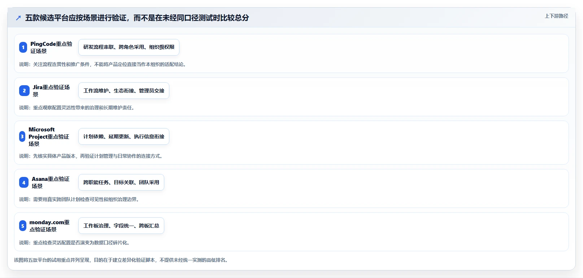Viewport: 583px width, 278px height.
Task: Select the number 2 badge for Jira
Action: [x=24, y=91]
